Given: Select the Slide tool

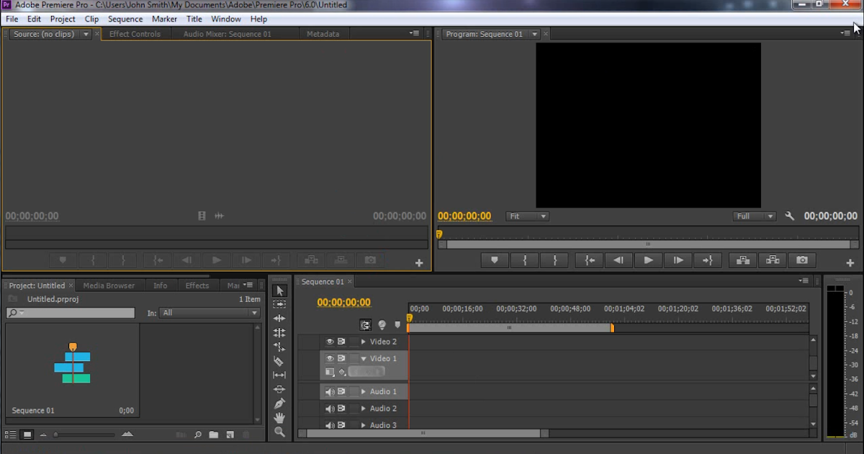Looking at the screenshot, I should pyautogui.click(x=280, y=389).
